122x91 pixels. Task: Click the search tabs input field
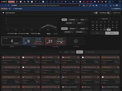[102, 52]
